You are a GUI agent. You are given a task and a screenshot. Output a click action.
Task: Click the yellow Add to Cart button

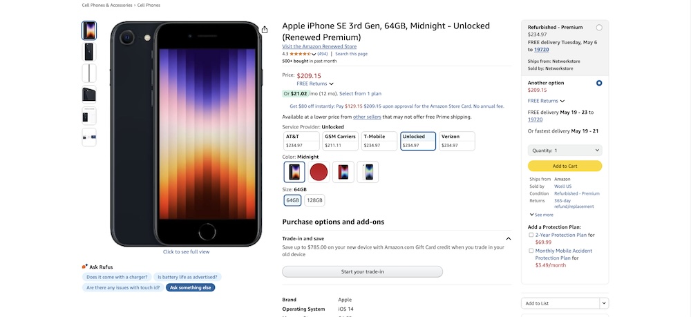[565, 166]
